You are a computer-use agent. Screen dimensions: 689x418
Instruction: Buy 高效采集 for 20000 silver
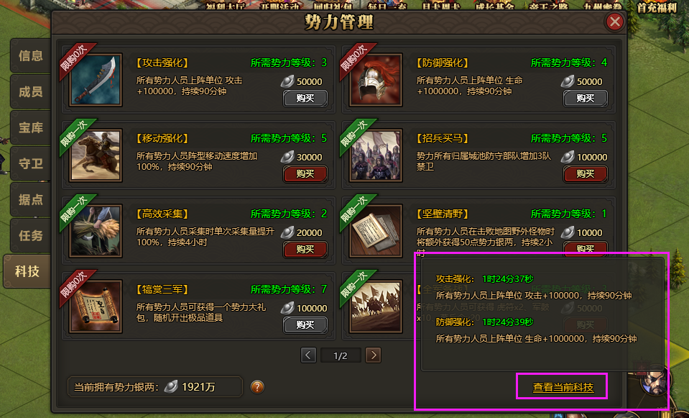pyautogui.click(x=305, y=250)
